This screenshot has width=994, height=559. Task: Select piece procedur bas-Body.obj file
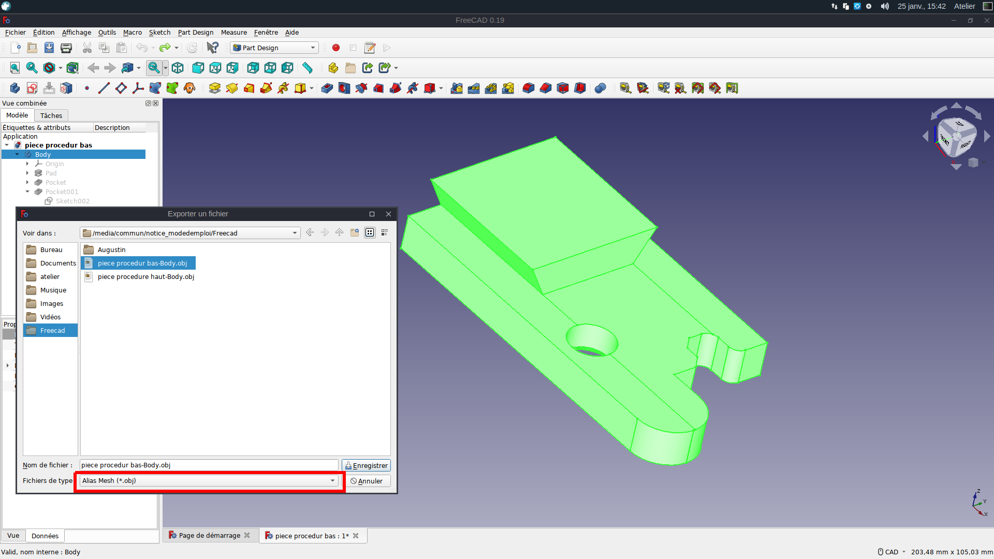(138, 263)
